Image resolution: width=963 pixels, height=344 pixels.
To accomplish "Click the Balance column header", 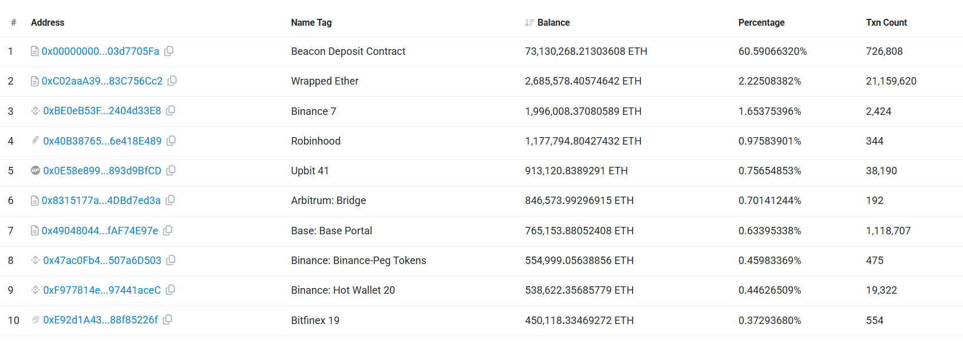I will 553,22.
